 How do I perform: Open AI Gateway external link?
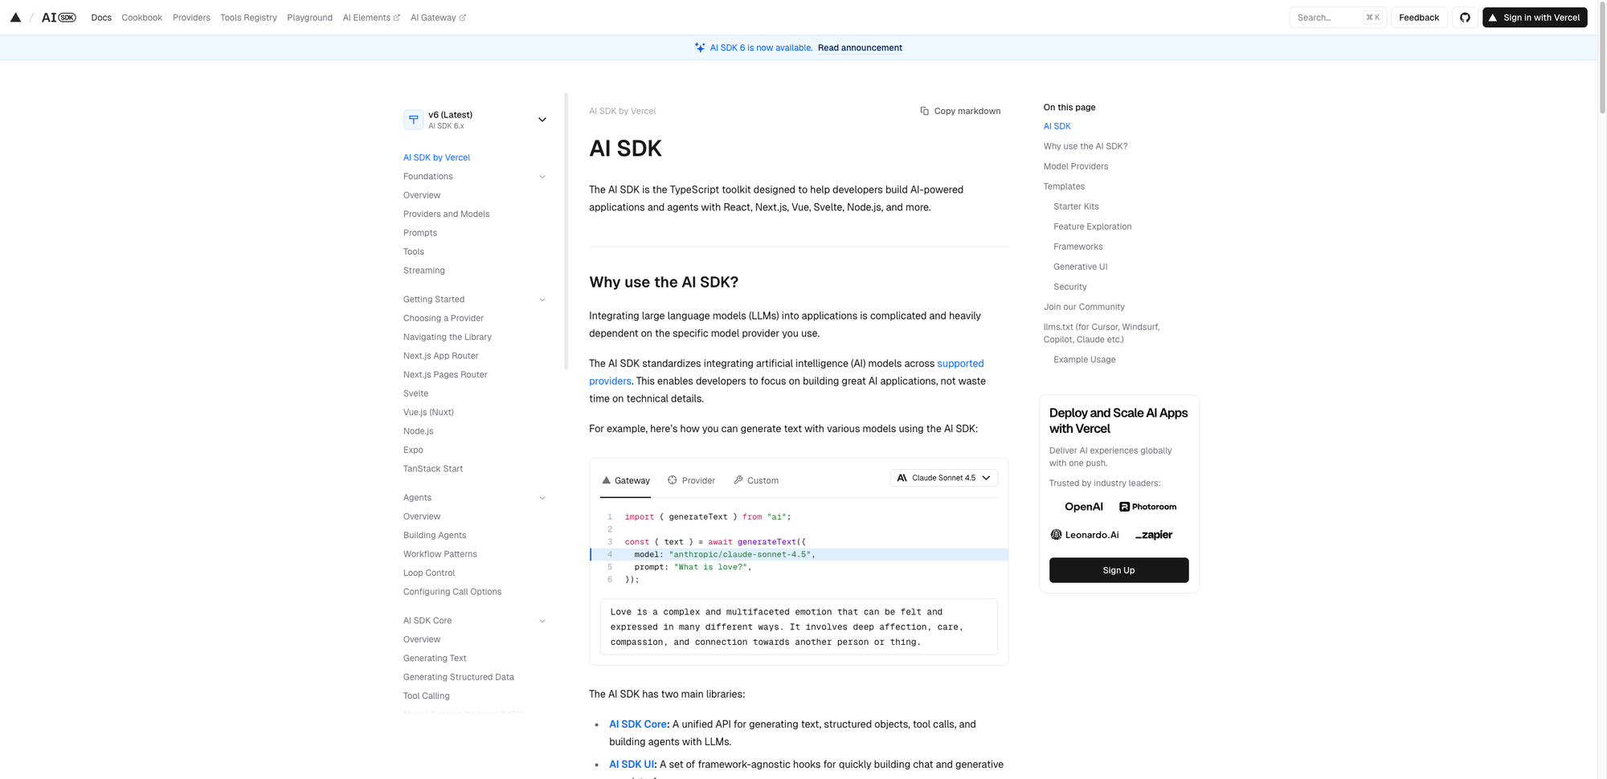coord(438,18)
